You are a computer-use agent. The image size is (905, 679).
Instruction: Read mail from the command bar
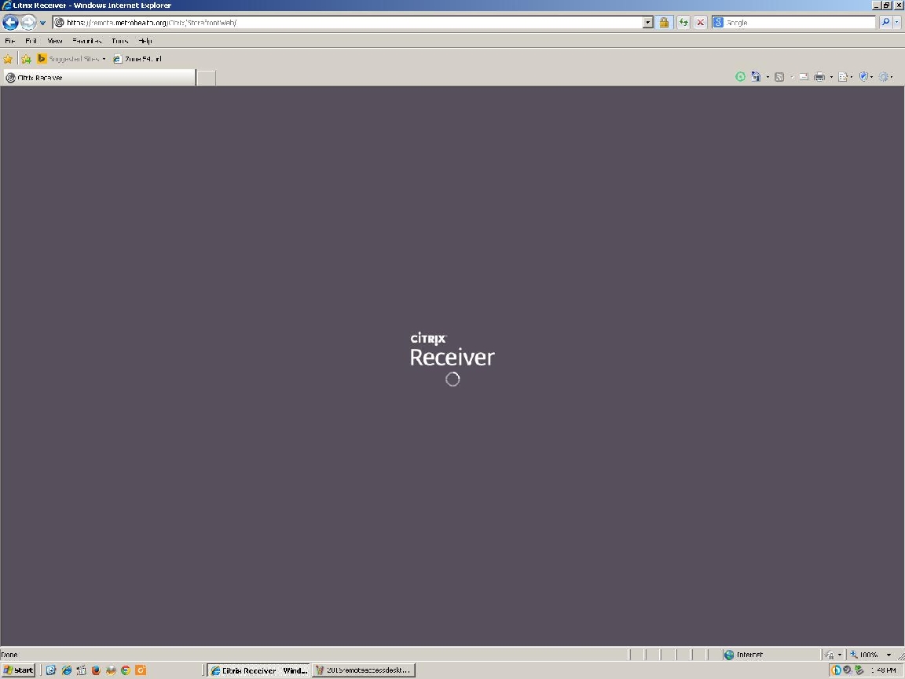click(x=803, y=76)
